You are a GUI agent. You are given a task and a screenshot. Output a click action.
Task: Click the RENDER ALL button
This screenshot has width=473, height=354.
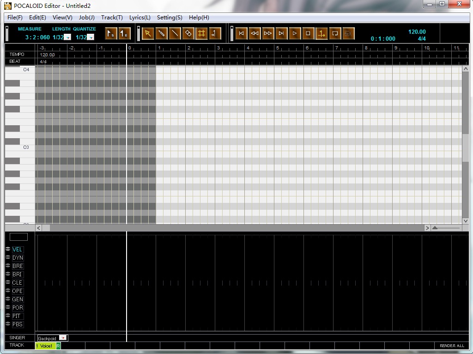coord(452,346)
